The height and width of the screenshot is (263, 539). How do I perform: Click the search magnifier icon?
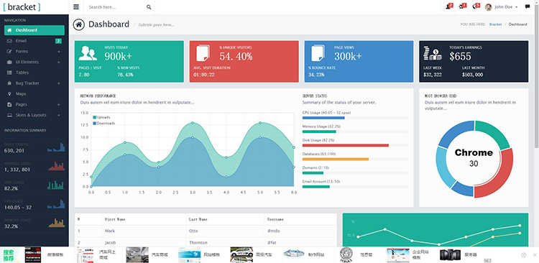[x=149, y=7]
